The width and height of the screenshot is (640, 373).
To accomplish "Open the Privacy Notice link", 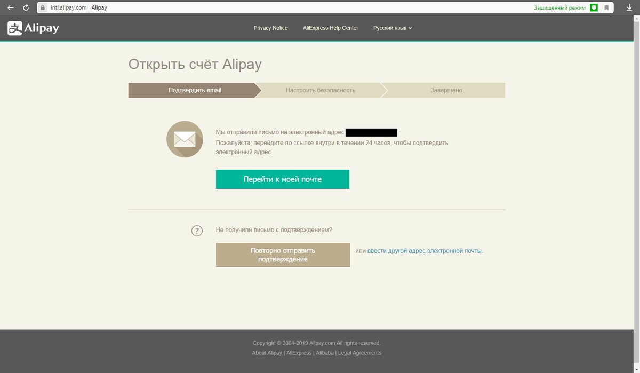I will (x=270, y=28).
